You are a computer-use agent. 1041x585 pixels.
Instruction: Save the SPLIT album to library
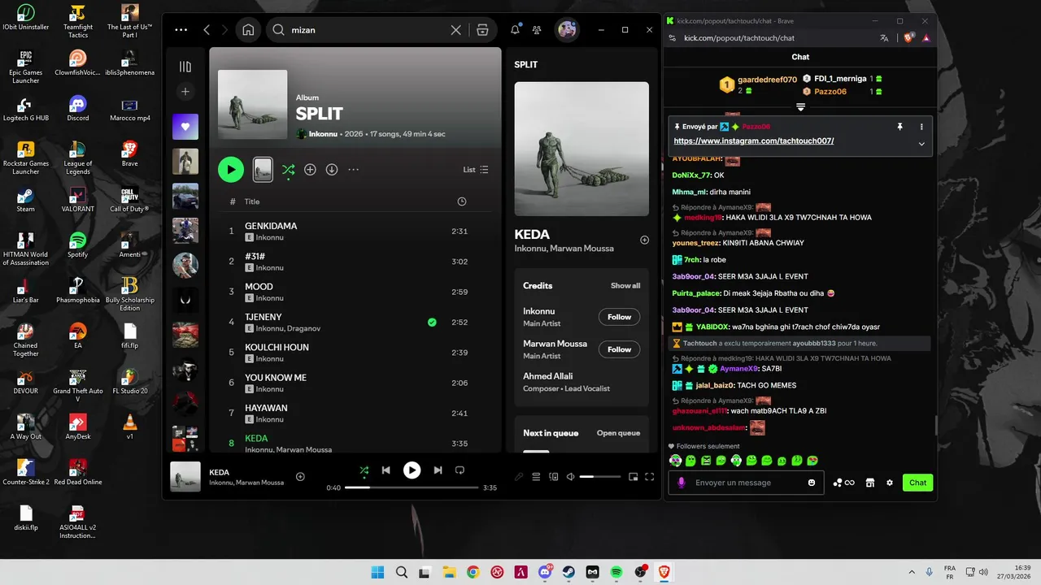click(x=310, y=170)
